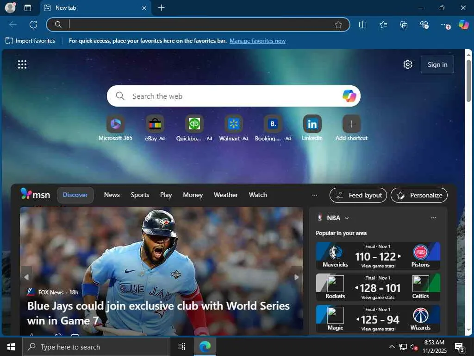This screenshot has width=474, height=356.
Task: Open the LinkedIn shortcut tile
Action: [312, 128]
